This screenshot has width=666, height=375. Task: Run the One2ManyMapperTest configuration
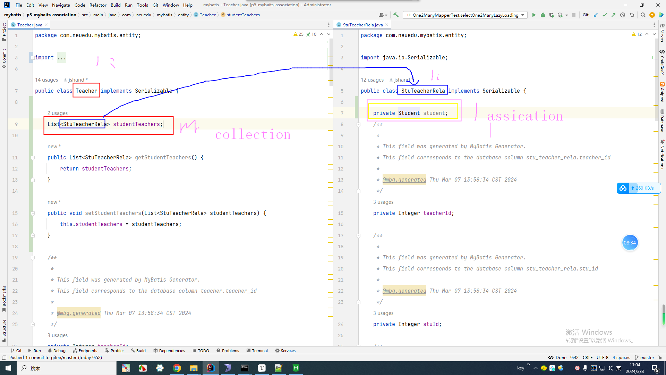pos(534,15)
